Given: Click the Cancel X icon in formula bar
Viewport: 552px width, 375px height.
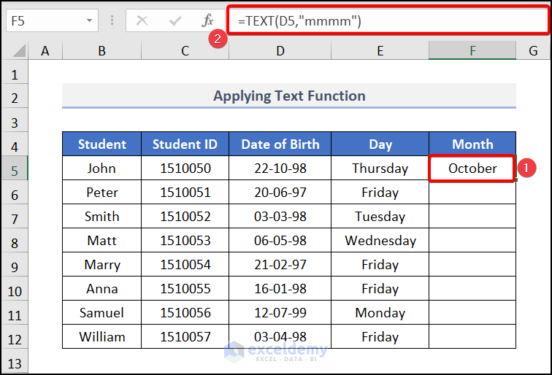Looking at the screenshot, I should pos(142,21).
